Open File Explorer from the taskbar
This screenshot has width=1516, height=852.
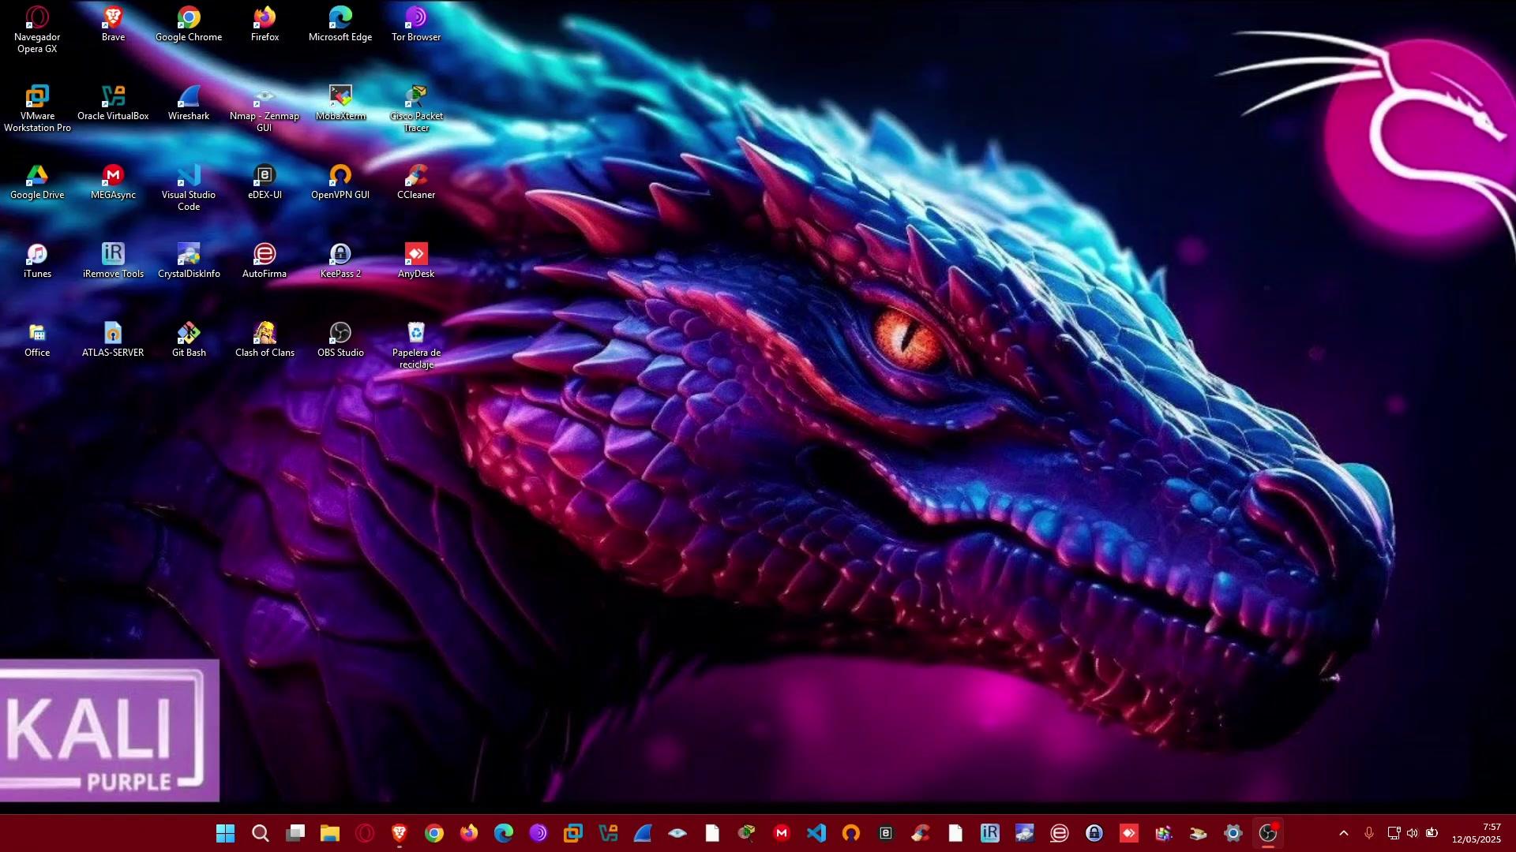tap(329, 833)
